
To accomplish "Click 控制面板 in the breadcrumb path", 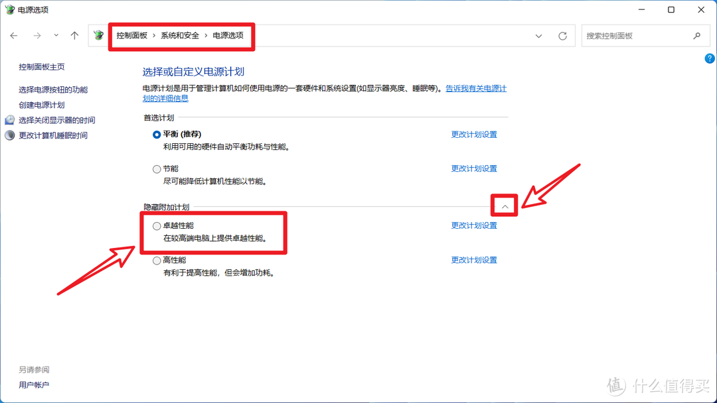I will (131, 35).
